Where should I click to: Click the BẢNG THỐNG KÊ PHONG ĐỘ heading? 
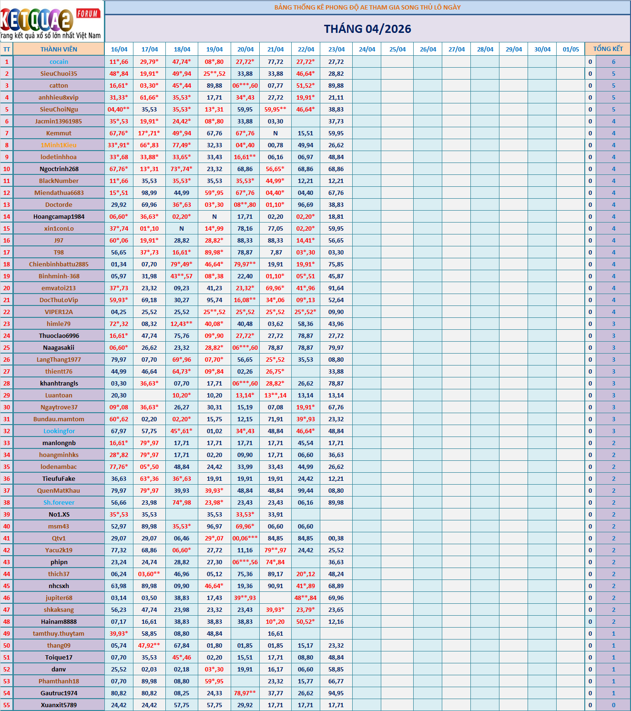pos(367,7)
